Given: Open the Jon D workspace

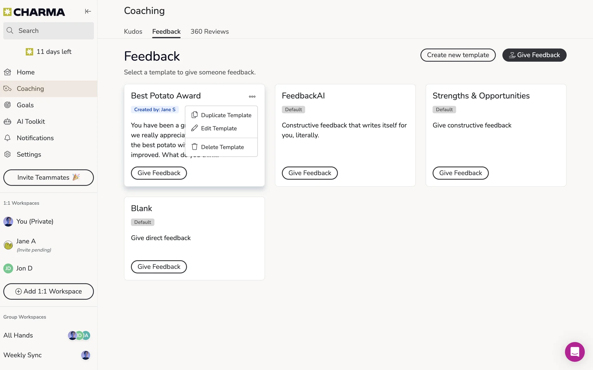Looking at the screenshot, I should point(24,268).
